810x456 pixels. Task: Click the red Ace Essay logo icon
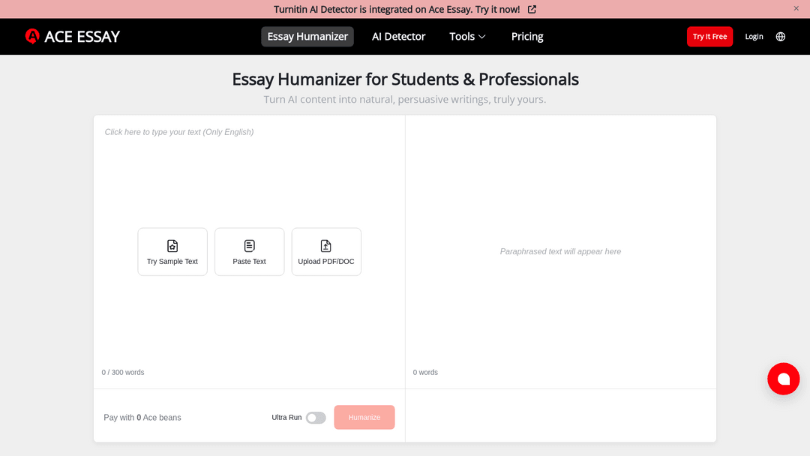click(x=32, y=37)
